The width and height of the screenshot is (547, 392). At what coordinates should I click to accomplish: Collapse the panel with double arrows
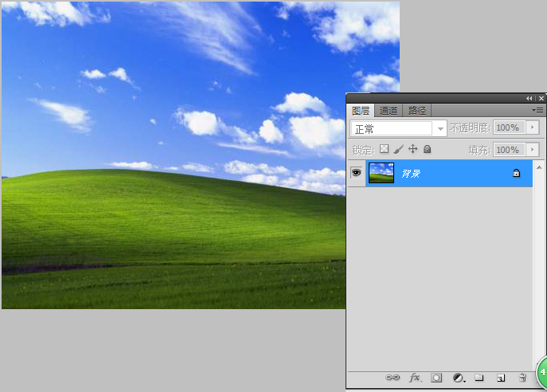(529, 99)
